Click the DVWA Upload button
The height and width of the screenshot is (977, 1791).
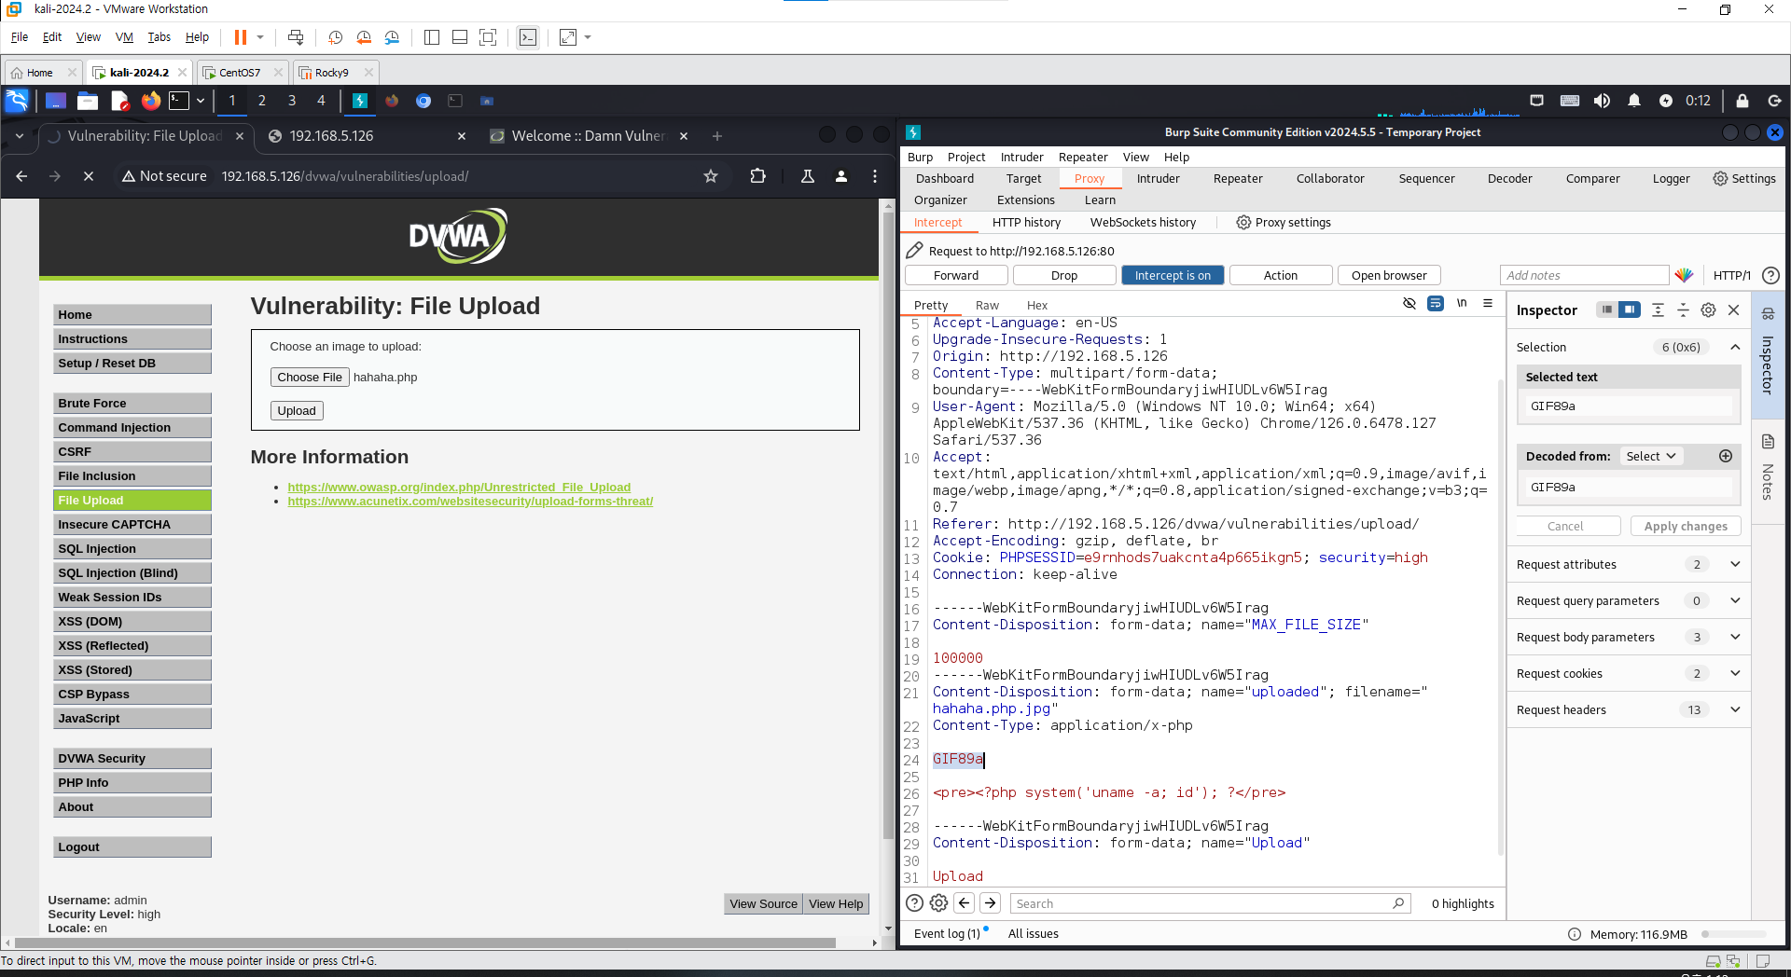pyautogui.click(x=297, y=410)
